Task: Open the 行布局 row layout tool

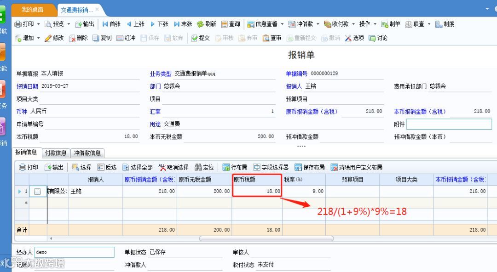Action: click(235, 167)
